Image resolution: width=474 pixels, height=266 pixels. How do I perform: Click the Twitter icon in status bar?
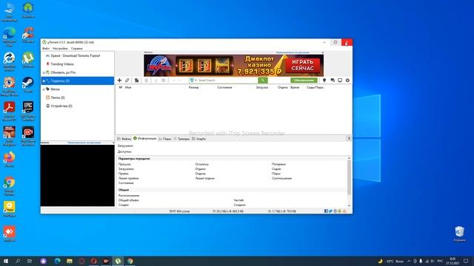point(330,211)
